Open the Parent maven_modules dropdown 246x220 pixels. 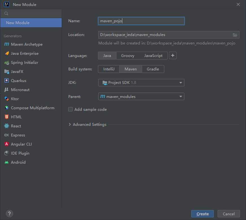tap(141, 96)
